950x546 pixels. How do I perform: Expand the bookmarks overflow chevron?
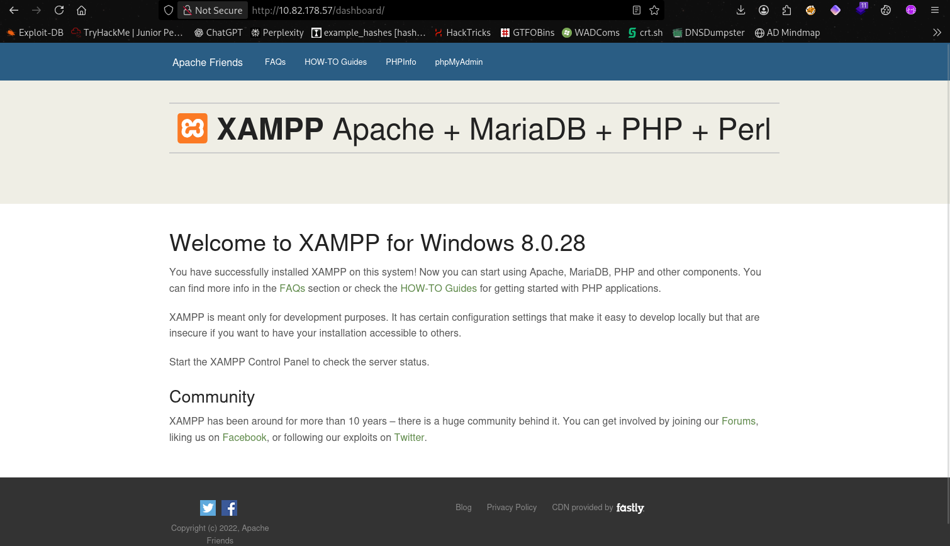tap(937, 33)
